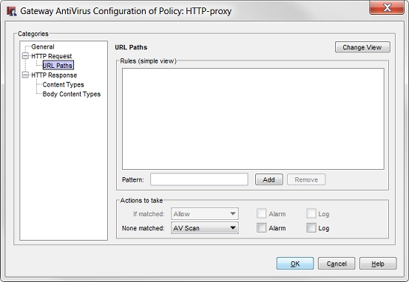Screen dimensions: 409x282
Task: Toggle Alarm checkbox for If matched
Action: pyautogui.click(x=261, y=213)
